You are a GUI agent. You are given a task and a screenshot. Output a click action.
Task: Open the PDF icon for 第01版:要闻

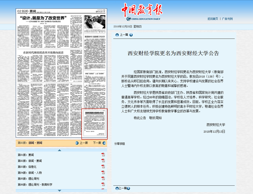[103, 155]
